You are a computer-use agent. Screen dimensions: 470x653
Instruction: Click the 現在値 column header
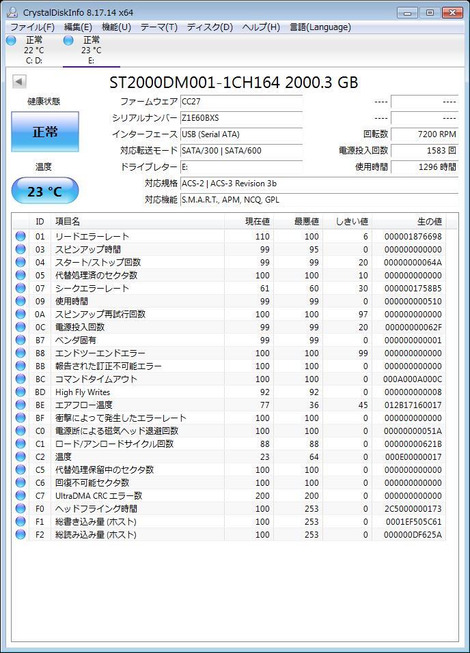[x=249, y=222]
